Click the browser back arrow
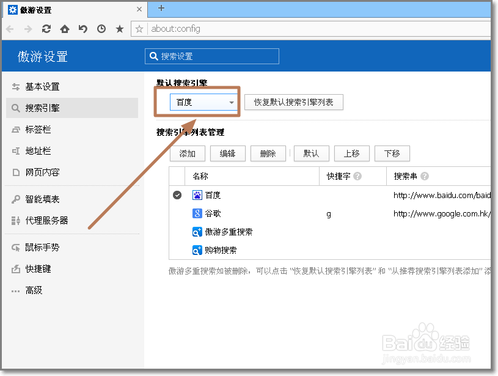Viewport: 498px width, 376px height. [x=10, y=29]
